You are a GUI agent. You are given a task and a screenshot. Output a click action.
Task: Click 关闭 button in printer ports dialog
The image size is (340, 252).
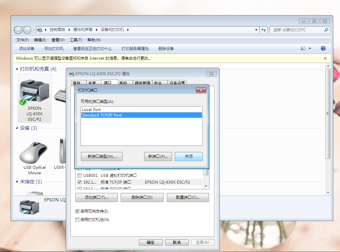(x=189, y=156)
